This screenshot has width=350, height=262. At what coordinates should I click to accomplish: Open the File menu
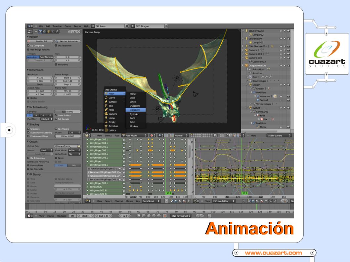tap(41, 26)
